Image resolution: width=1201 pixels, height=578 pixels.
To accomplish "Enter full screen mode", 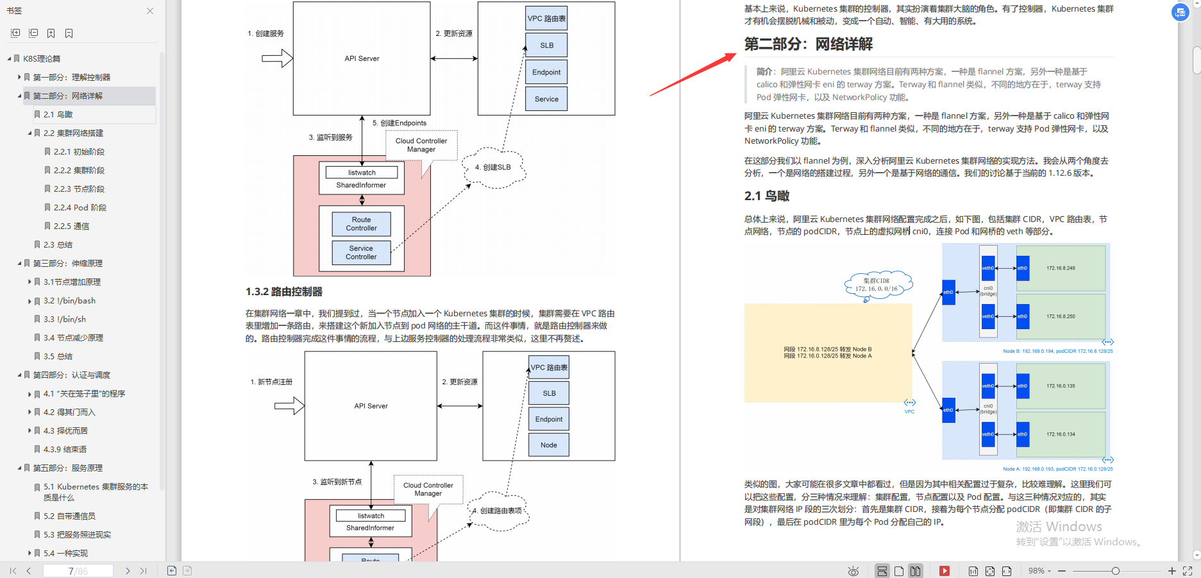I will click(x=1188, y=571).
